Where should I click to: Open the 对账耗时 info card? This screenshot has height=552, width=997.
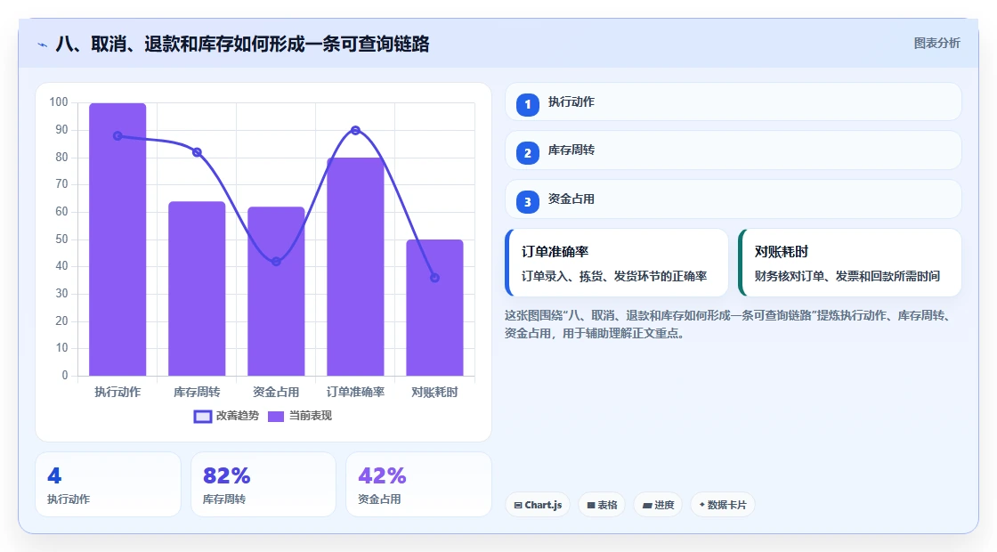tap(849, 263)
